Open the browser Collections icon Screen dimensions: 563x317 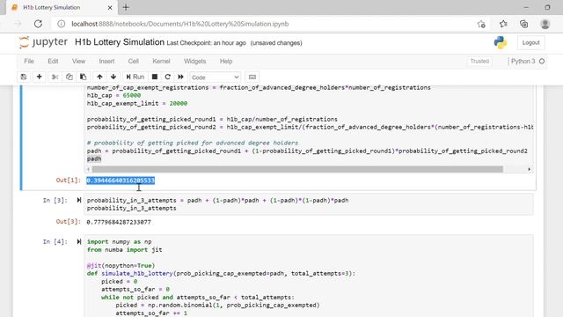pyautogui.click(x=524, y=24)
